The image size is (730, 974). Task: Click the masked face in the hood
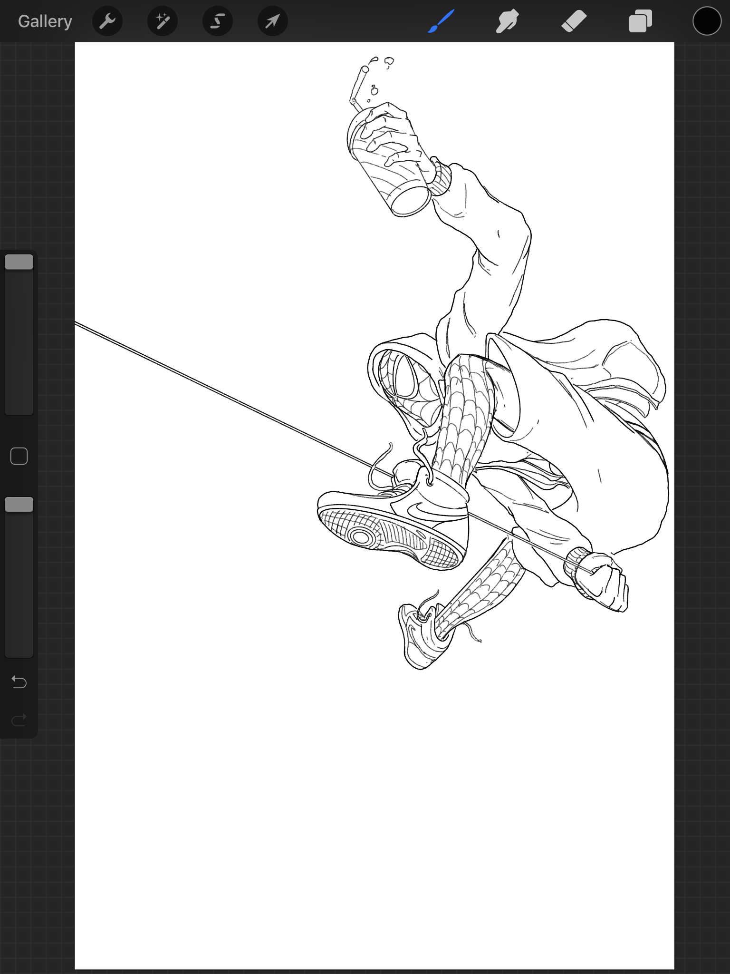pos(410,386)
